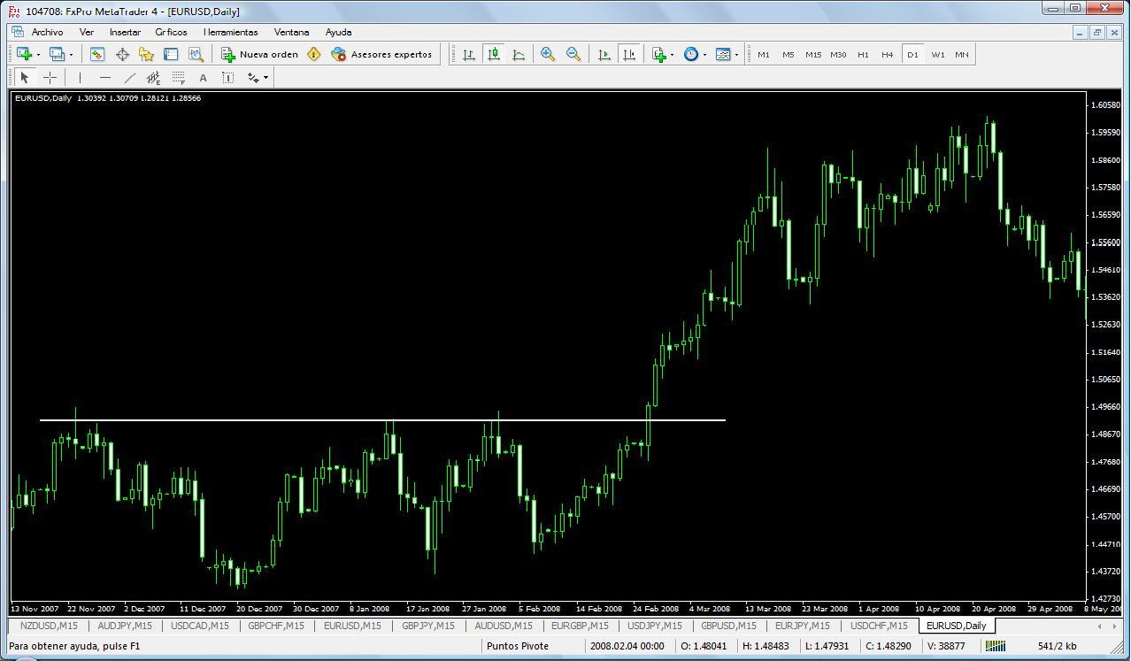Screen dimensions: 1131x661
Task: Zoom in on the chart
Action: coord(548,54)
